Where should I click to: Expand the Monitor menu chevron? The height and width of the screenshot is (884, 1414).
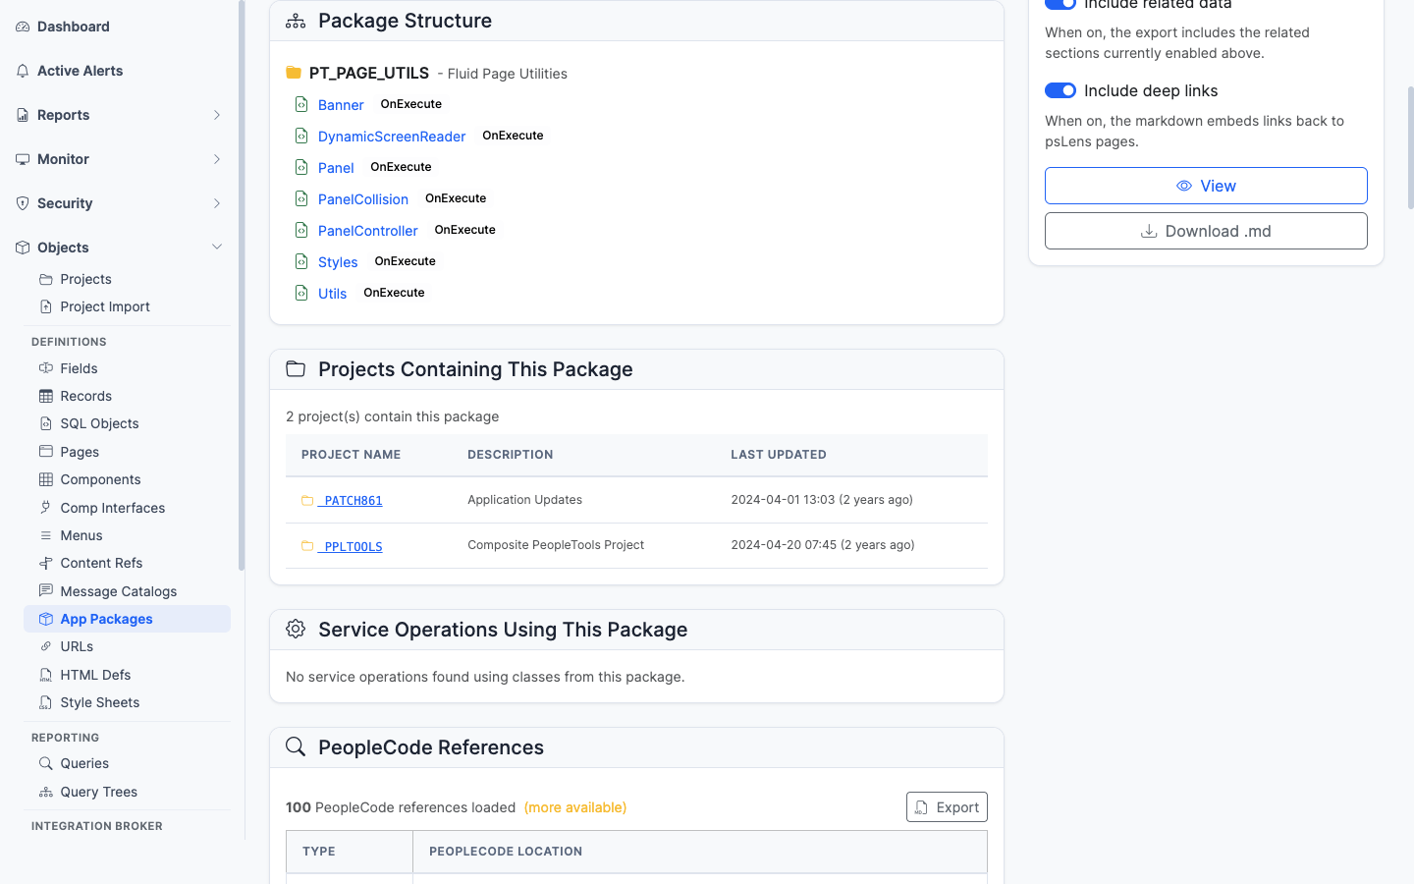[x=217, y=159]
